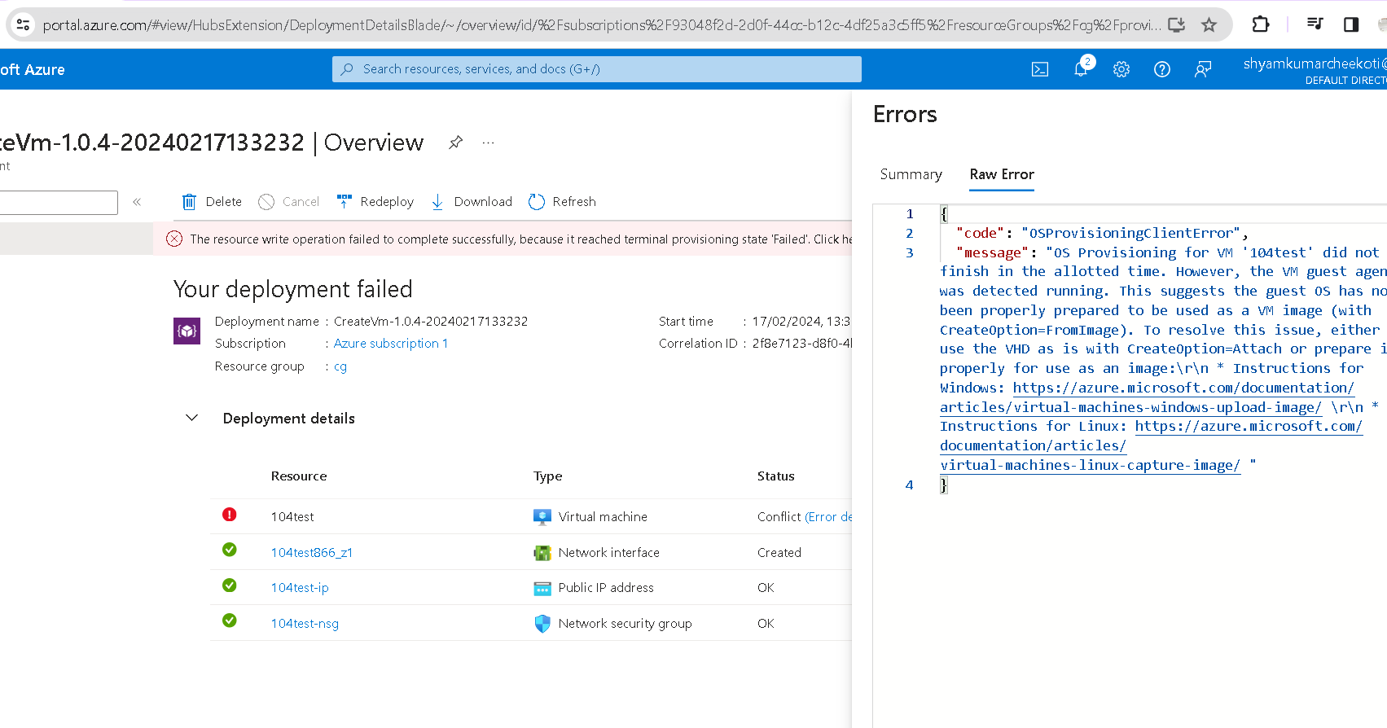Click the Resource column header
Viewport: 1387px width, 728px height.
(299, 476)
